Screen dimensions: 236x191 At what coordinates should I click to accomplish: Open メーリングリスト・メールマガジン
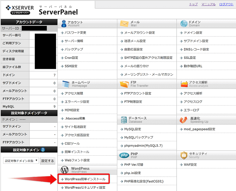click(x=149, y=75)
